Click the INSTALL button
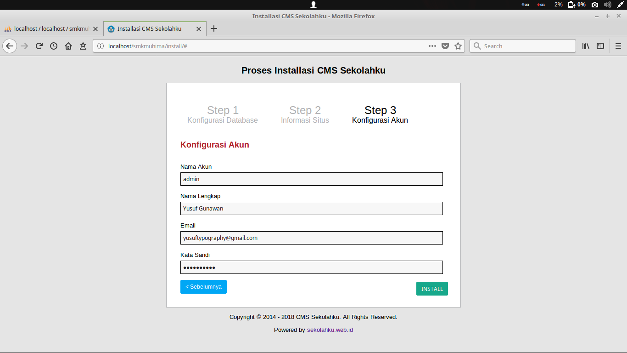627x353 pixels. [x=431, y=289]
